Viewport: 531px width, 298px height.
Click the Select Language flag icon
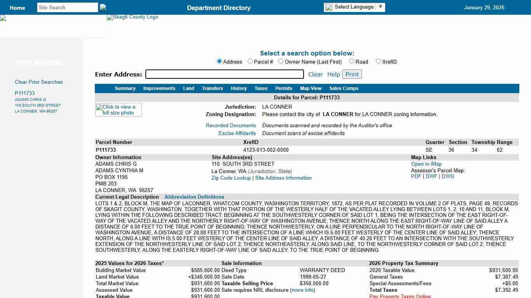[329, 7]
